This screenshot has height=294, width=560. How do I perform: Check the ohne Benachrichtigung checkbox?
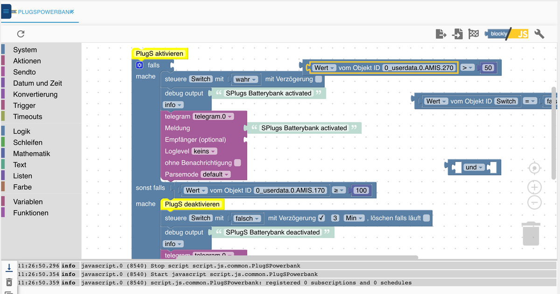coord(238,163)
